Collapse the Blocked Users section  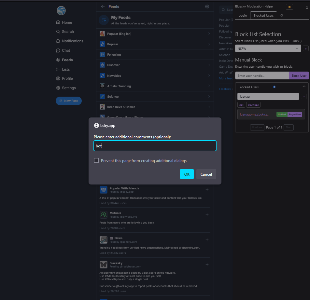click(304, 87)
